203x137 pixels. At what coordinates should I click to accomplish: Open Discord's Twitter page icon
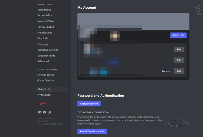40,112
